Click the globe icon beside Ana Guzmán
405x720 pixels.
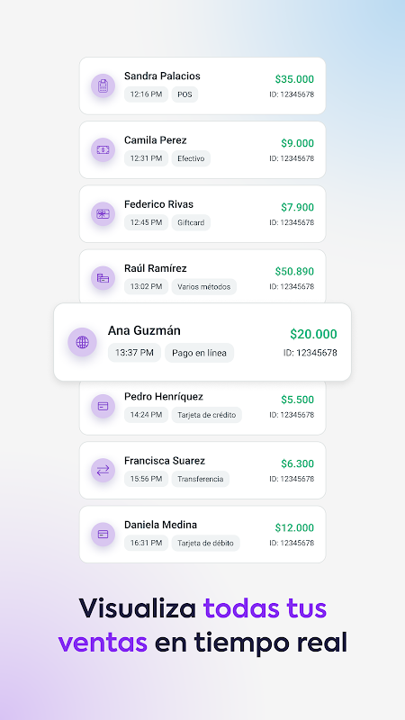tap(82, 342)
